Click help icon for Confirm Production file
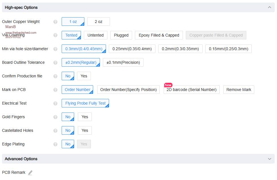This screenshot has height=180, width=277. click(55, 76)
